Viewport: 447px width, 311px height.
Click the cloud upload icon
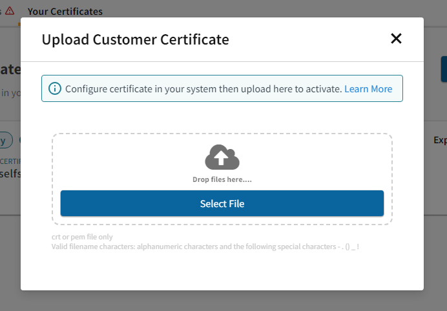222,157
